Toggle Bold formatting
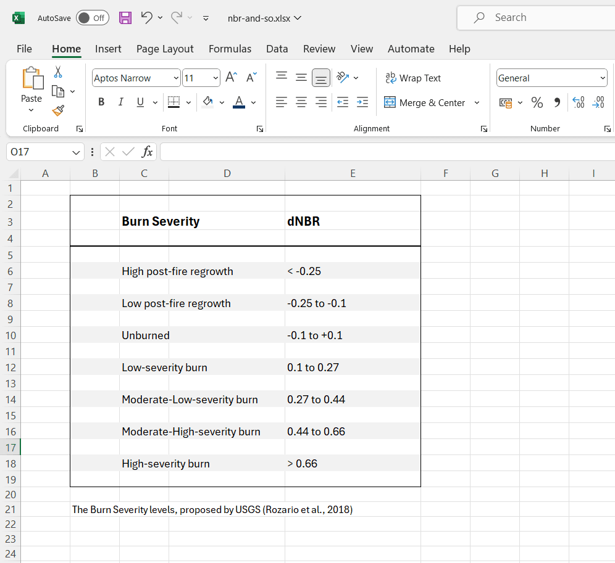Image resolution: width=615 pixels, height=563 pixels. 101,102
